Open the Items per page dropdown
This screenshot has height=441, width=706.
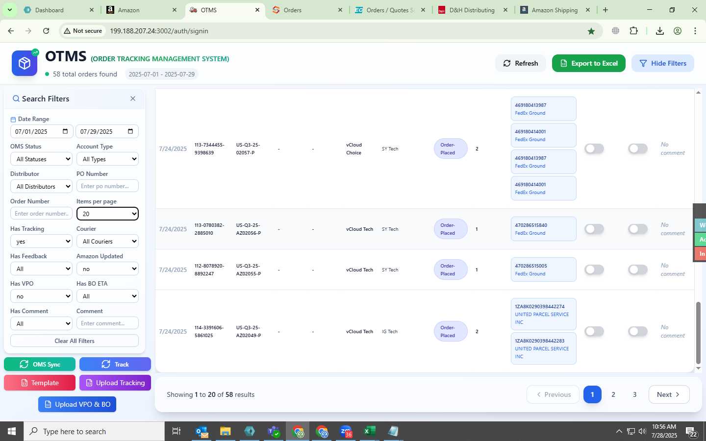(x=107, y=214)
